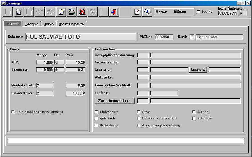Click the Mindestansatz code field 3
252x157 pixels.
coord(45,86)
